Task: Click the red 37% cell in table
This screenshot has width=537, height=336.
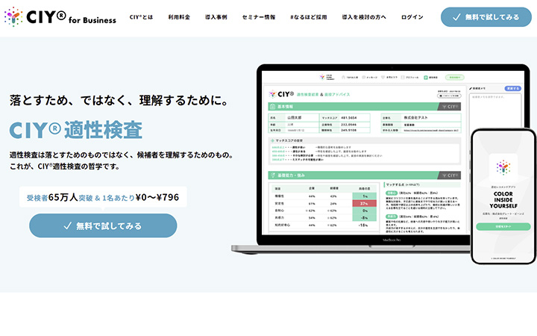Action: (364, 203)
